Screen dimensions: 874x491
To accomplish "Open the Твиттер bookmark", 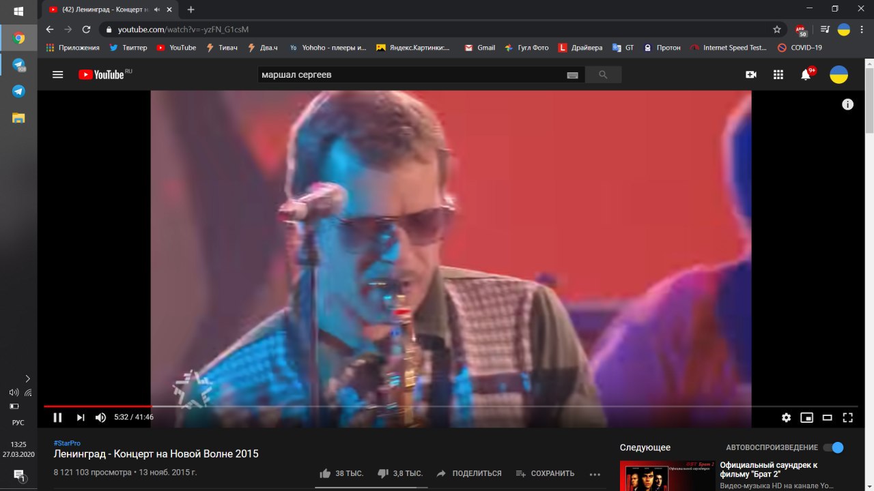I will click(128, 48).
